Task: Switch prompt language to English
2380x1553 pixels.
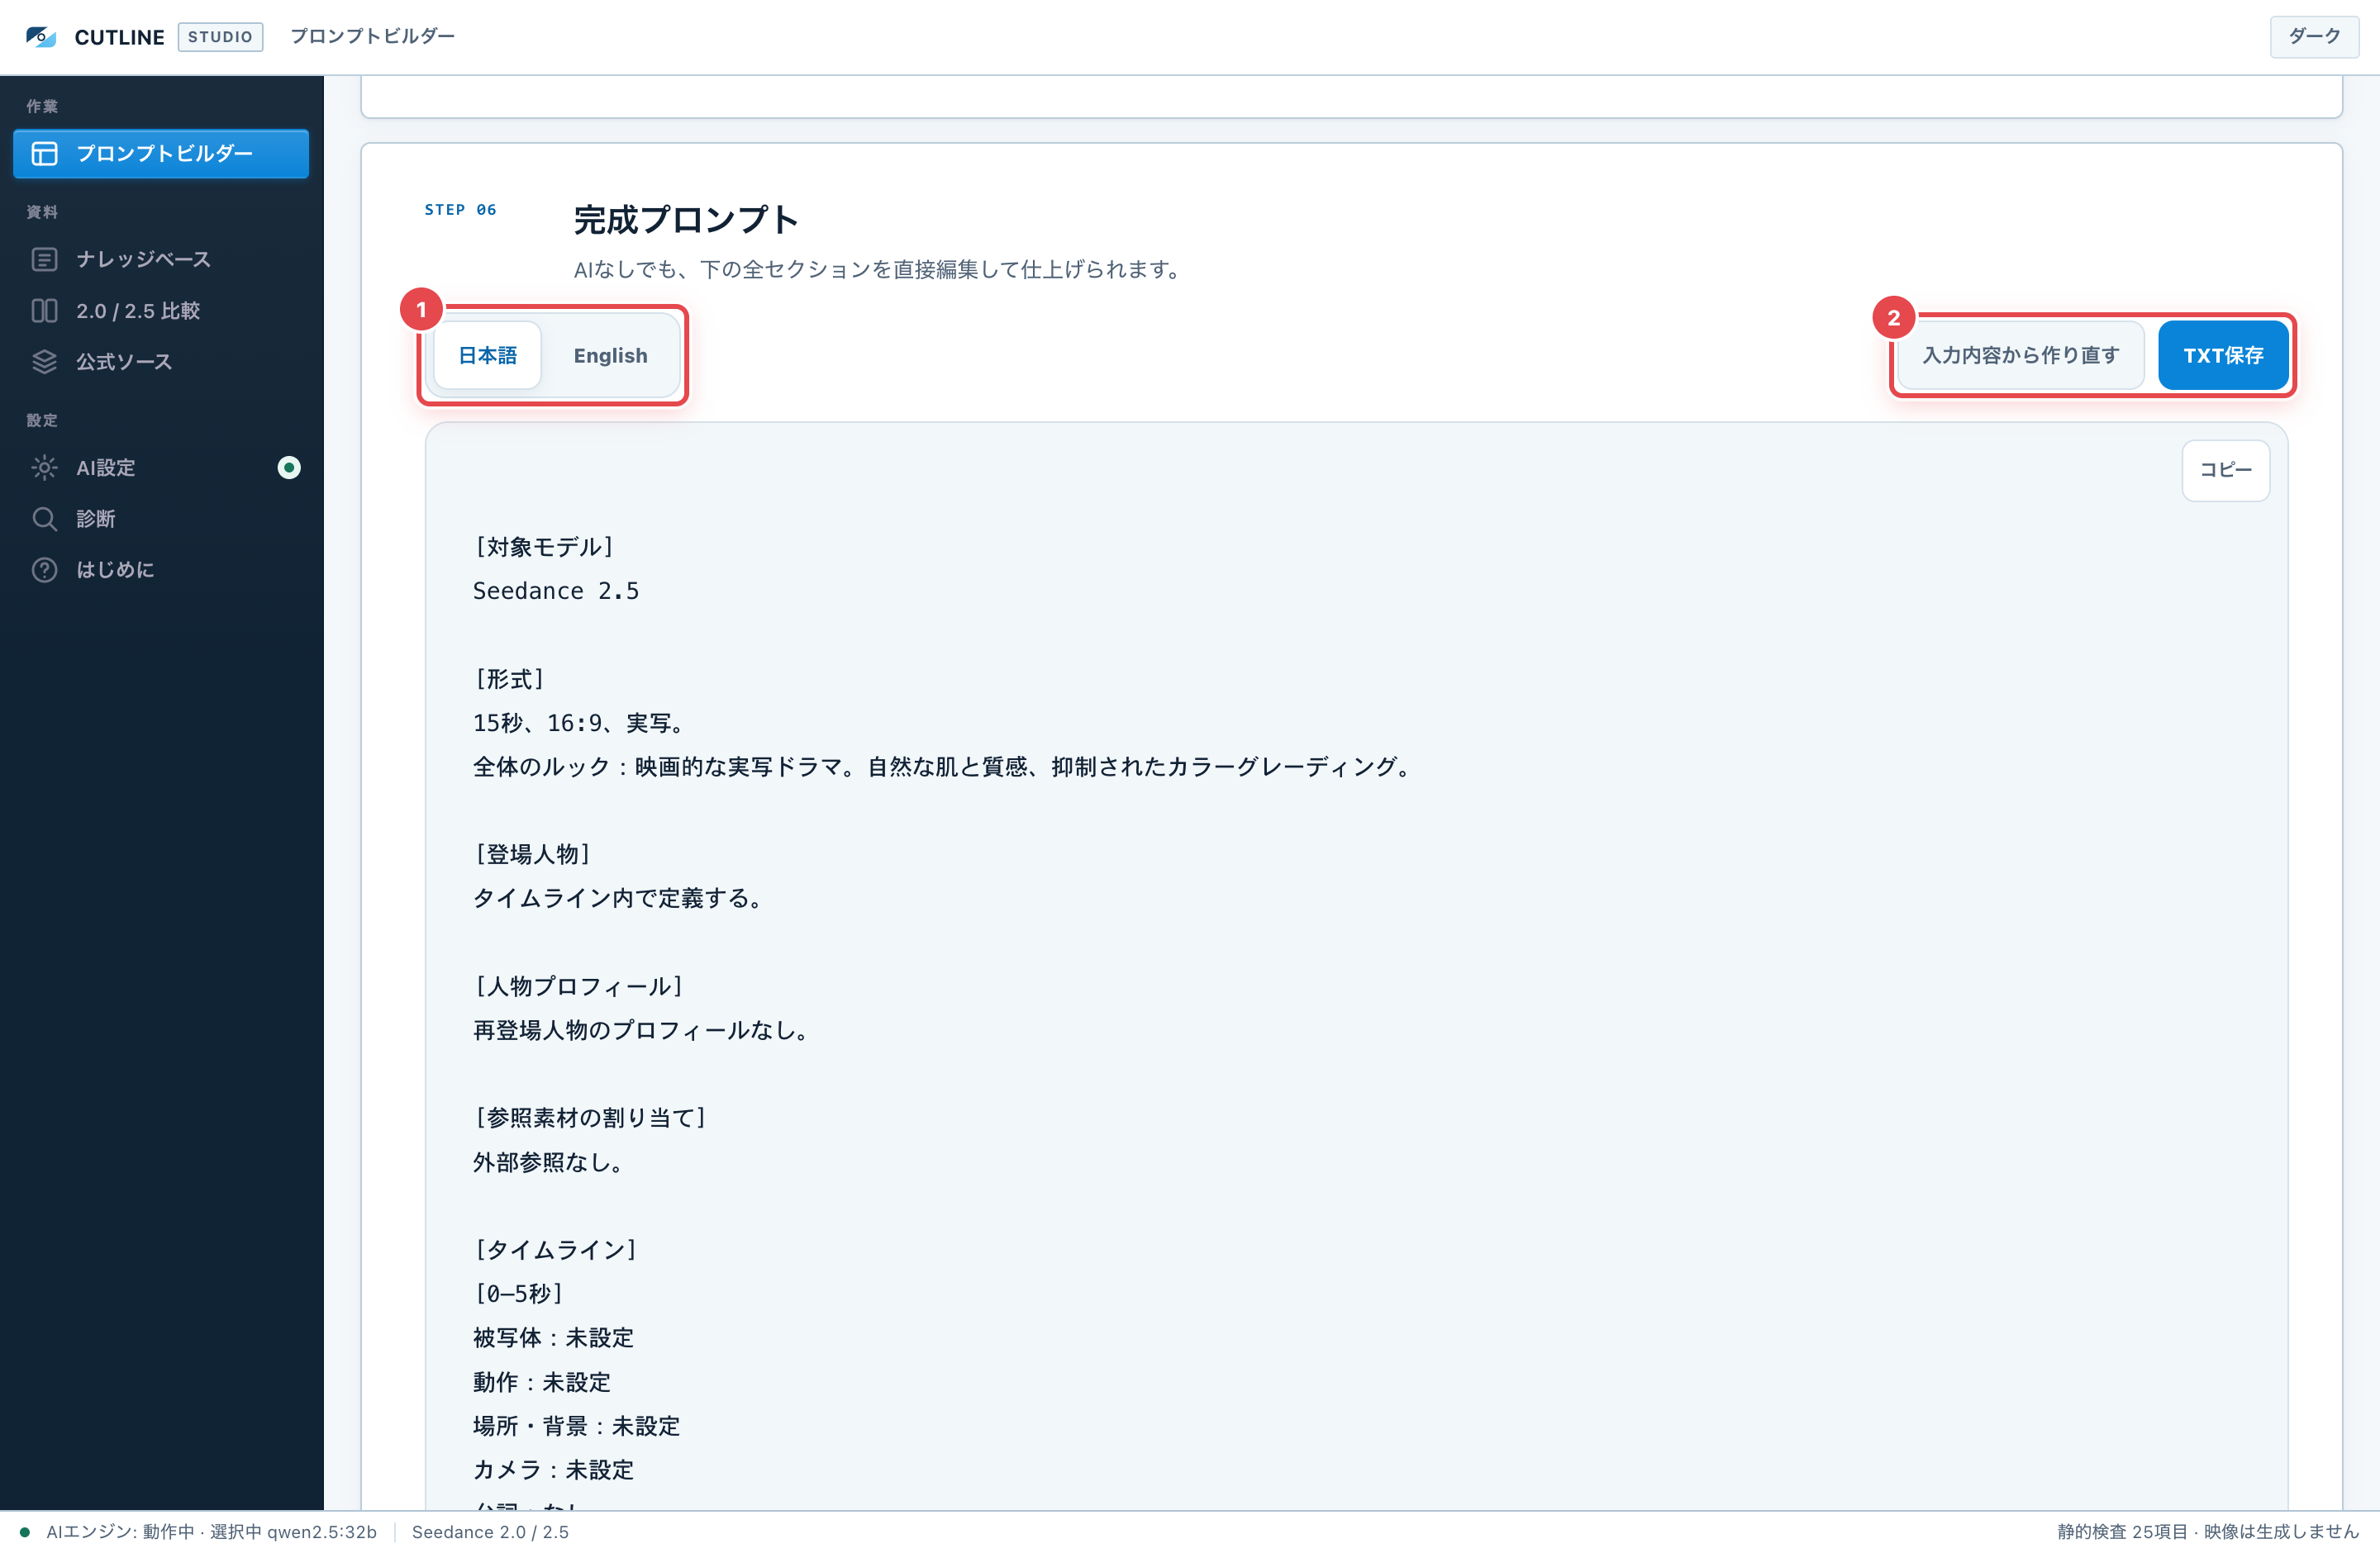Action: click(x=610, y=356)
